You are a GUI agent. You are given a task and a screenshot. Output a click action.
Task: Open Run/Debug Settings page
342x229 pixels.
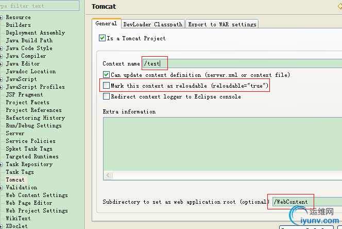tap(34, 125)
